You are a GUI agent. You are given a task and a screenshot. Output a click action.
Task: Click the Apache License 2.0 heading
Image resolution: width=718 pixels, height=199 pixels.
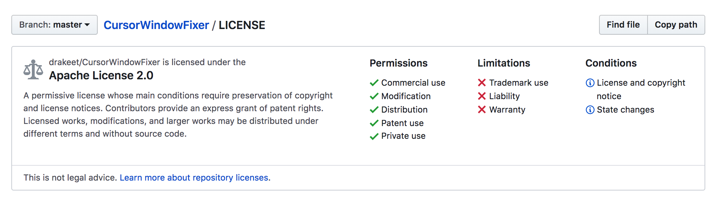[x=101, y=75]
